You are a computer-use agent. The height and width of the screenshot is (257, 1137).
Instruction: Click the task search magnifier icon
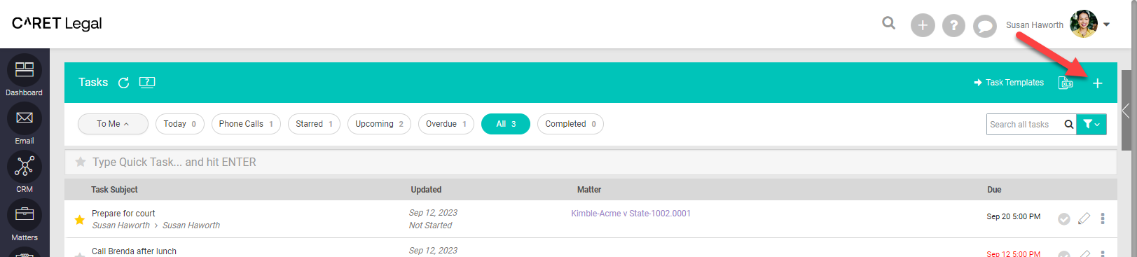click(1068, 125)
